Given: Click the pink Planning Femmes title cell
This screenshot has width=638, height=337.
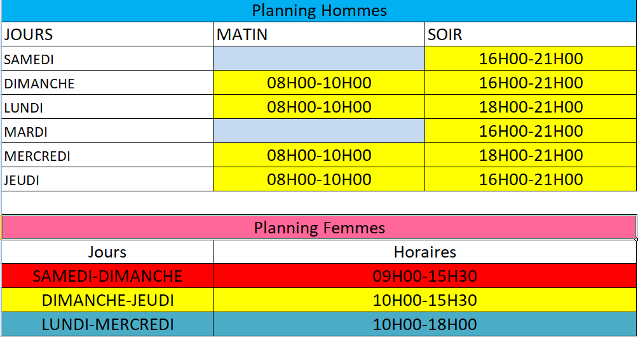Looking at the screenshot, I should [319, 228].
